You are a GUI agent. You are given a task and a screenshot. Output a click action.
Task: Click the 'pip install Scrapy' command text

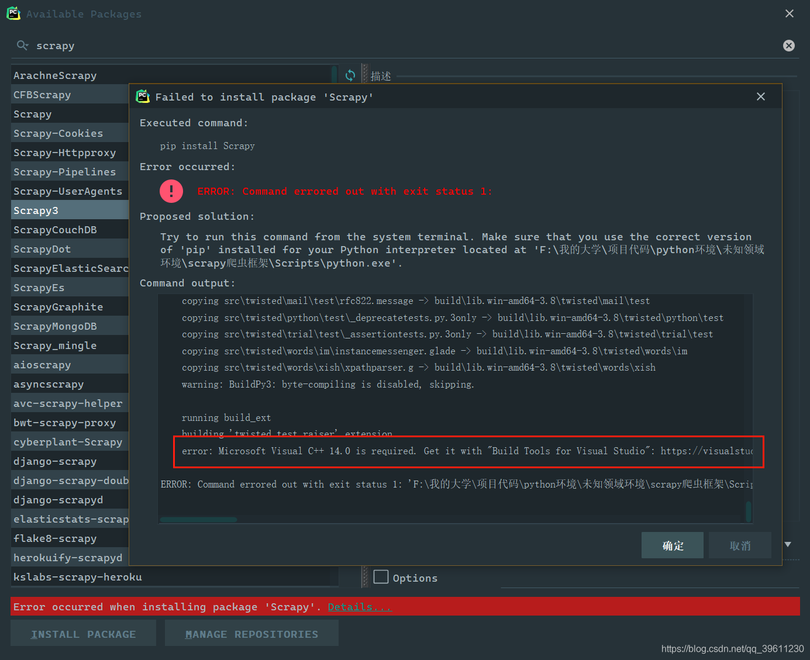pos(208,146)
